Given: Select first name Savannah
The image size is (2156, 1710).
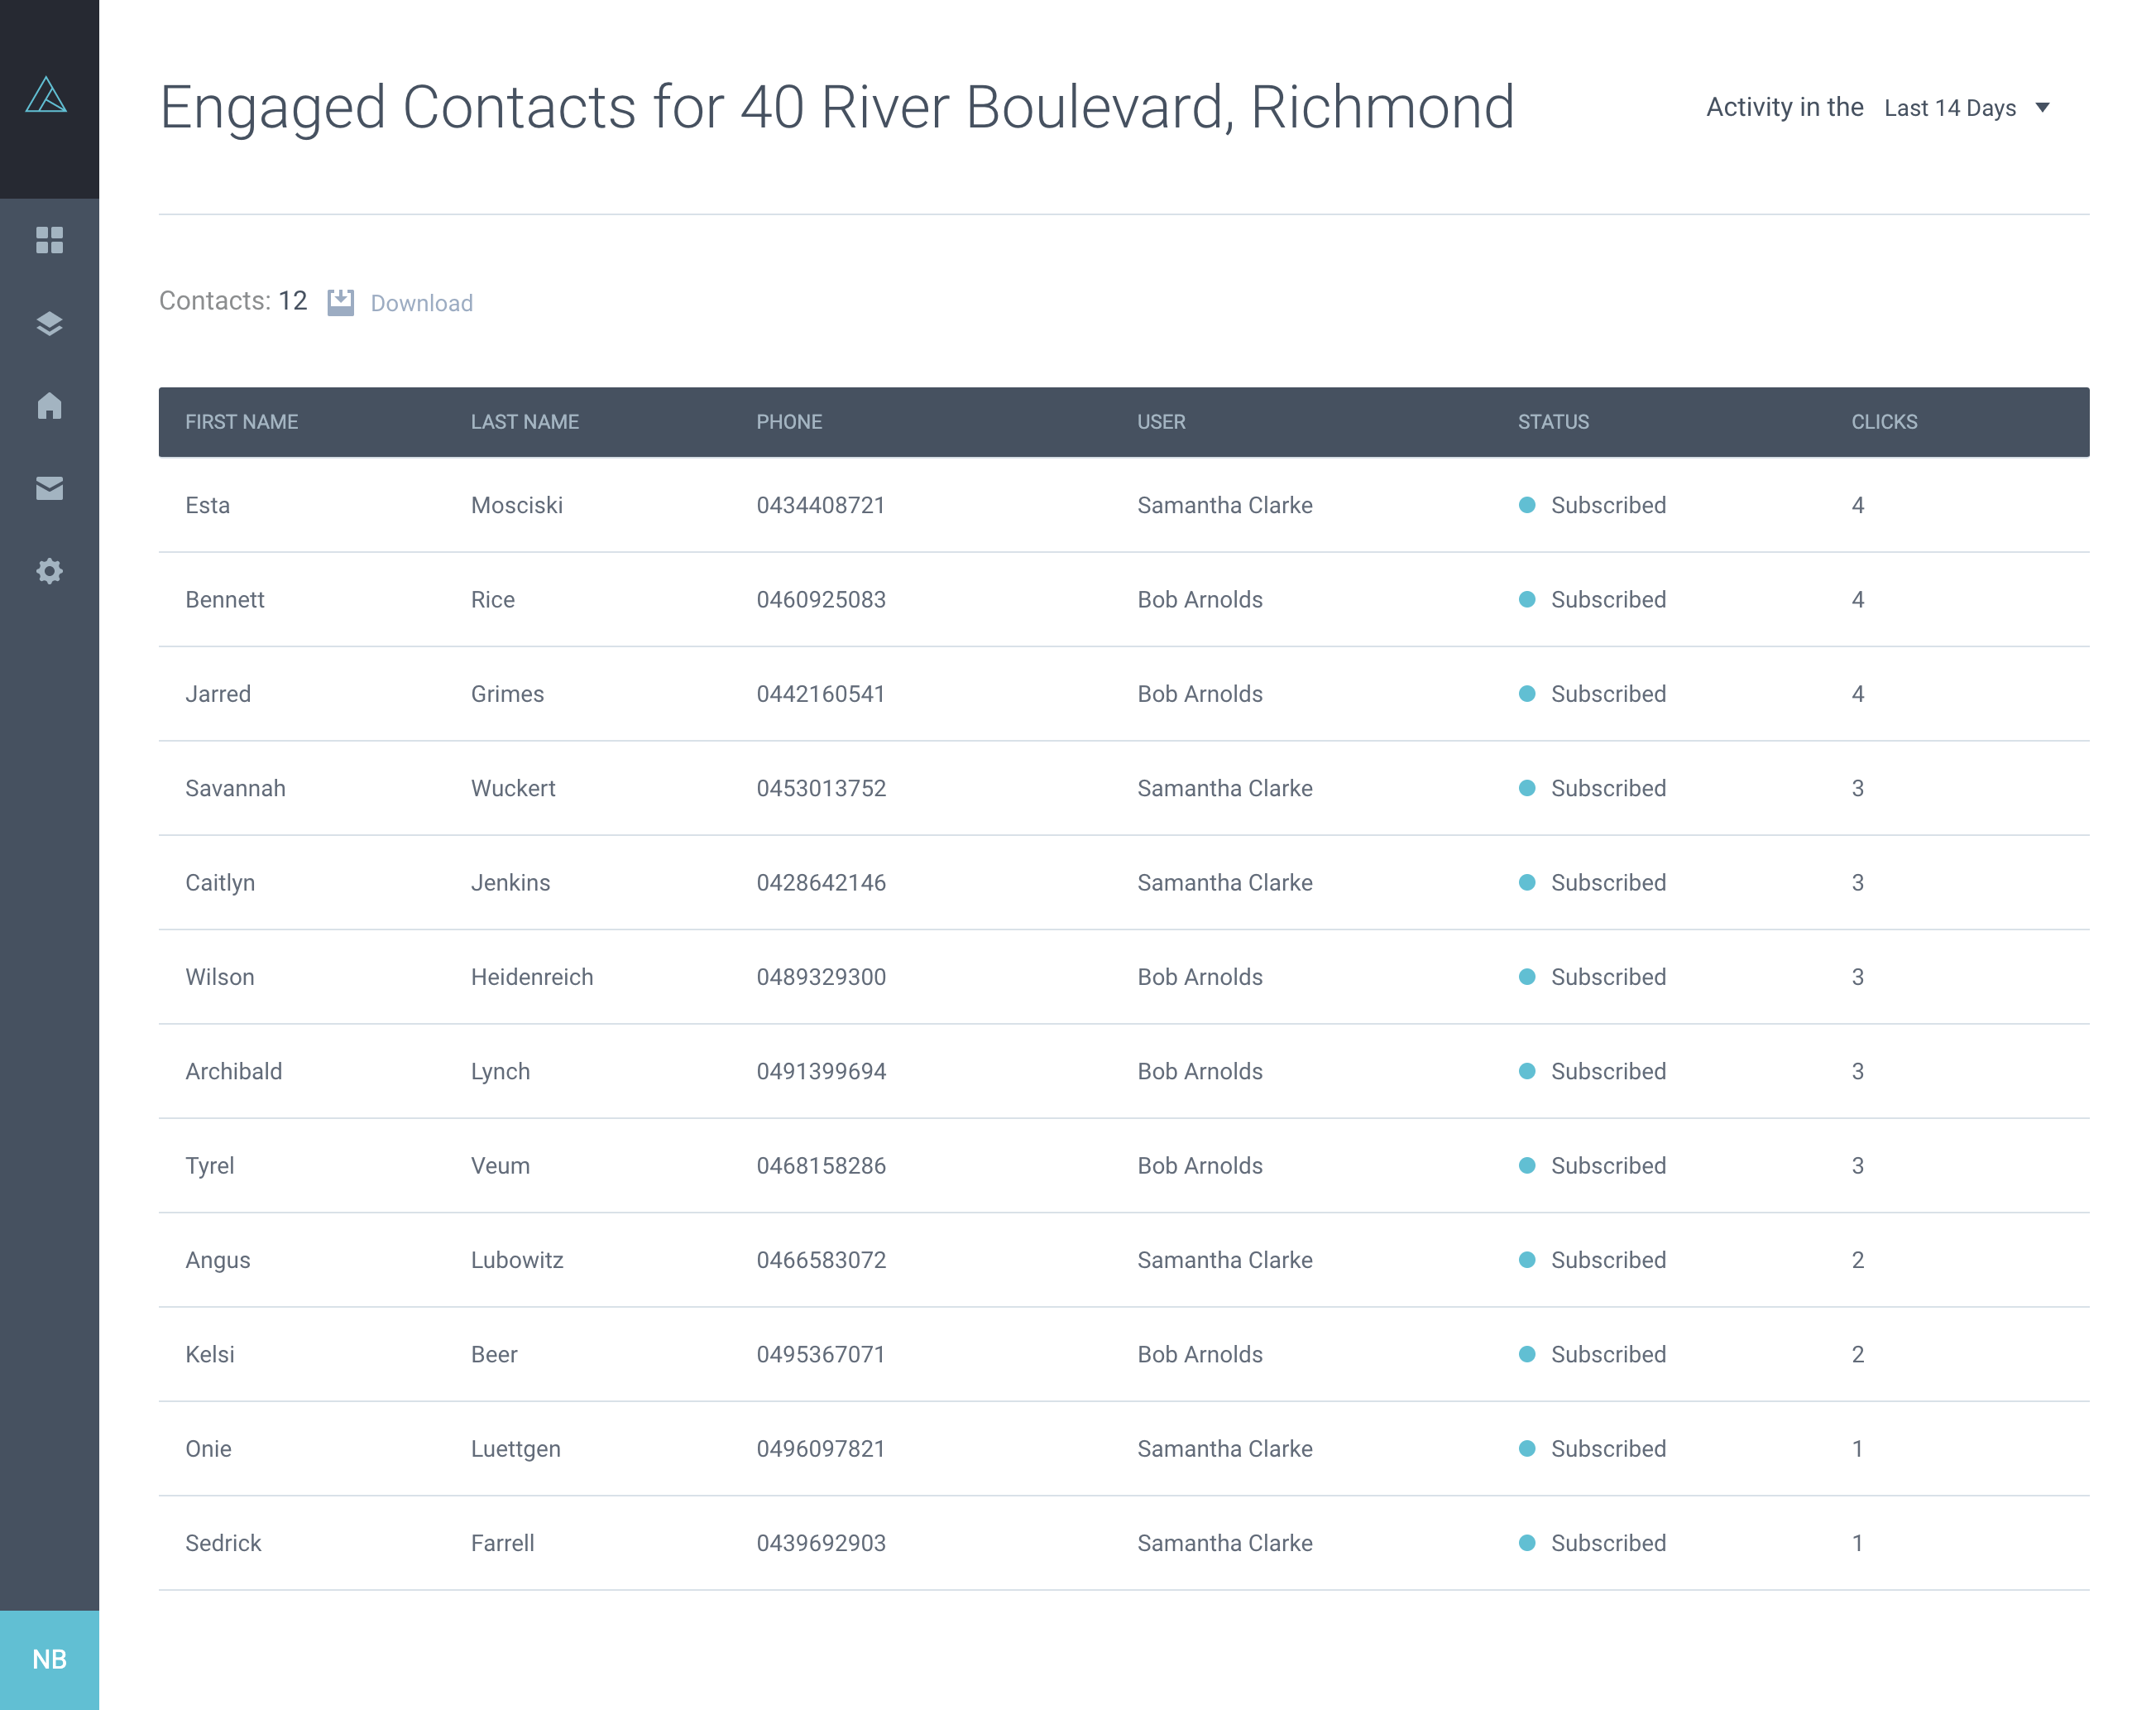Looking at the screenshot, I should pos(235,789).
